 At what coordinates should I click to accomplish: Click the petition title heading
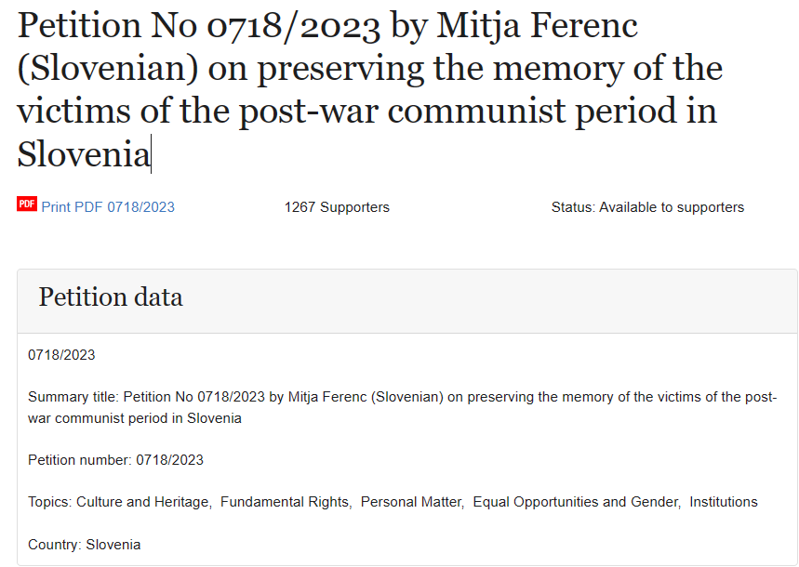(370, 89)
